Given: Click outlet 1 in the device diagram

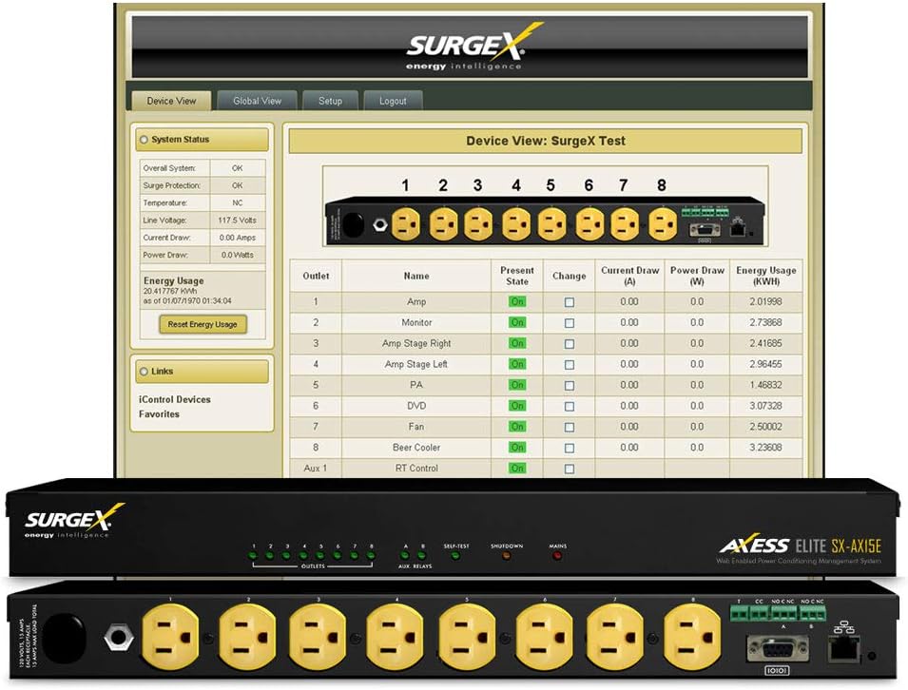Looking at the screenshot, I should point(406,224).
